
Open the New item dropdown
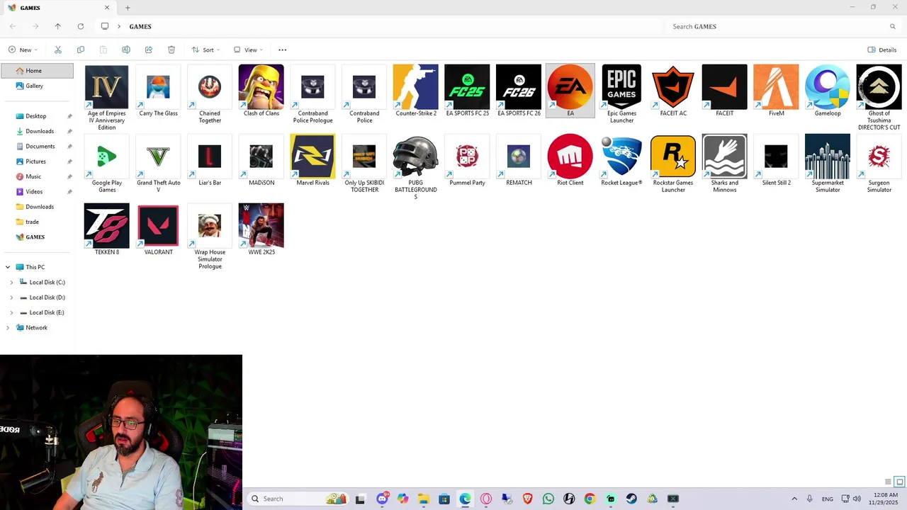click(x=23, y=50)
